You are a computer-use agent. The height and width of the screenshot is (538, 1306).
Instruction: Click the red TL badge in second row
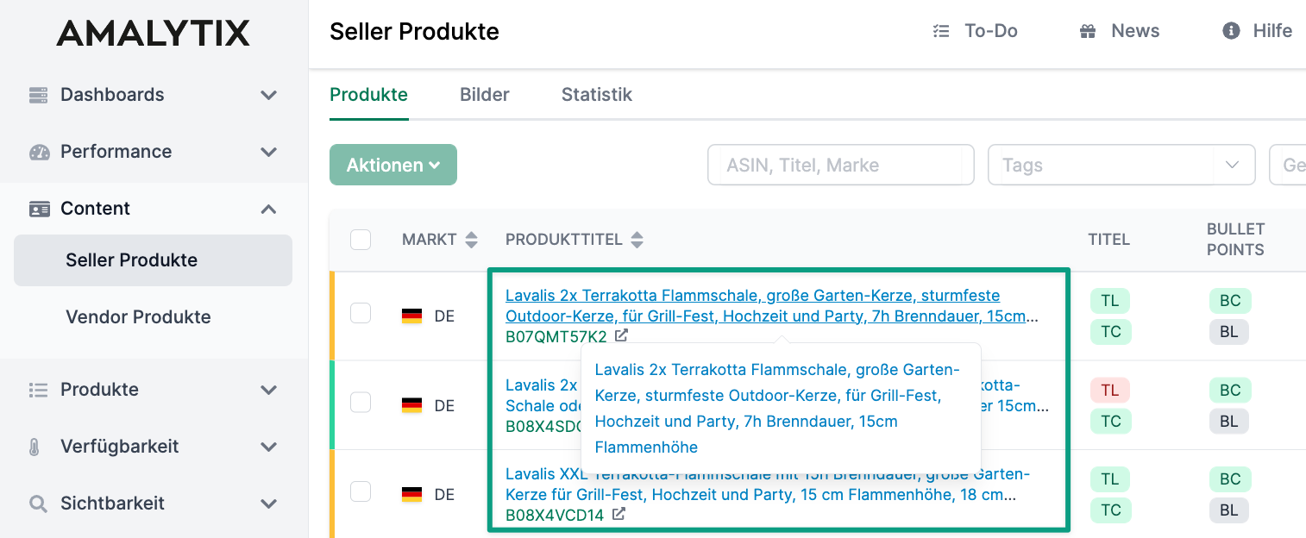click(x=1110, y=390)
